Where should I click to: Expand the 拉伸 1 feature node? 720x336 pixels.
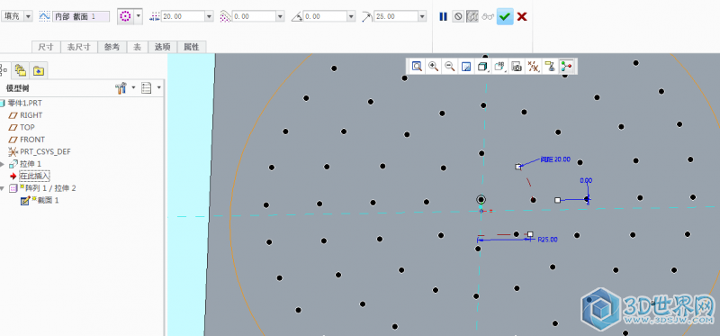point(3,164)
